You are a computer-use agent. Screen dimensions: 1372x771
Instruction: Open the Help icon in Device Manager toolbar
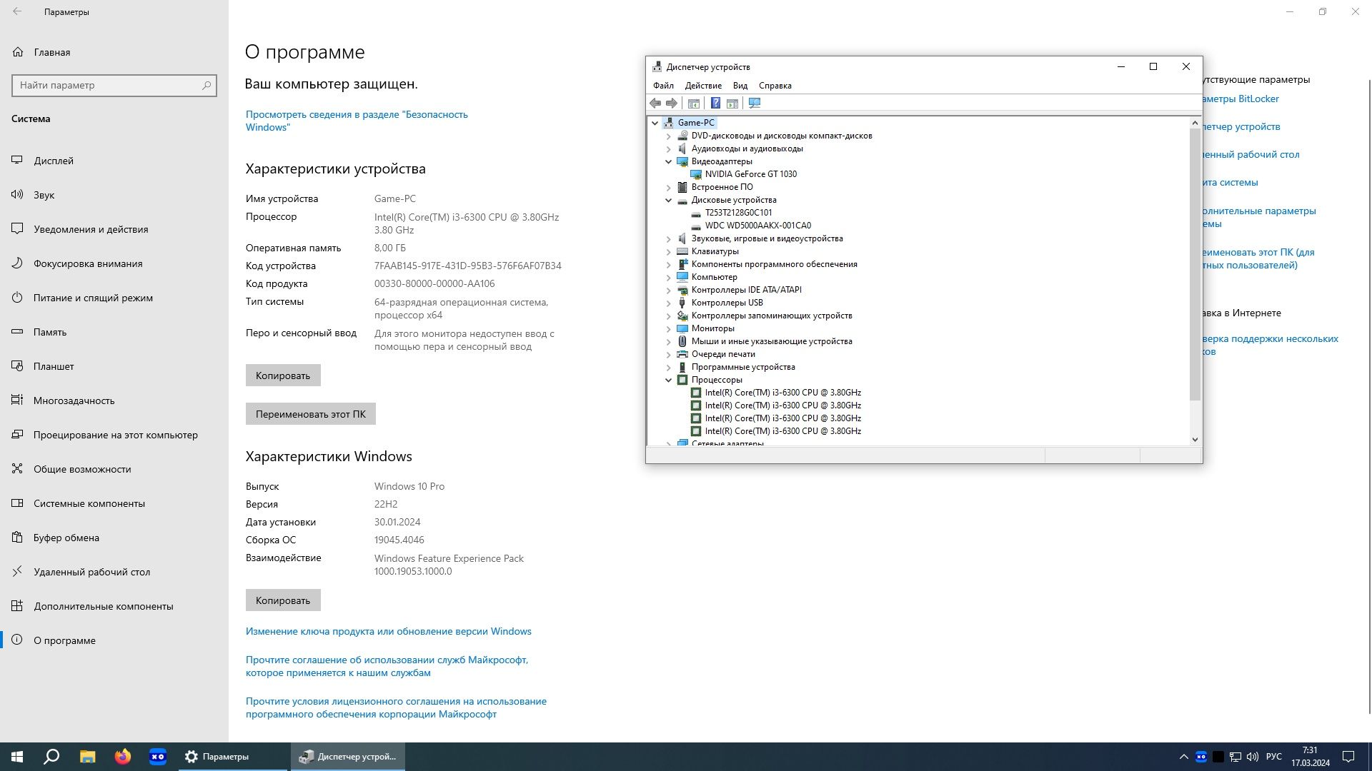click(x=715, y=104)
